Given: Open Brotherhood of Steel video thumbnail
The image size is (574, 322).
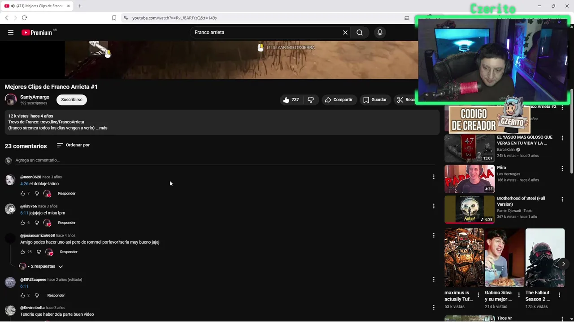Looking at the screenshot, I should [x=470, y=209].
